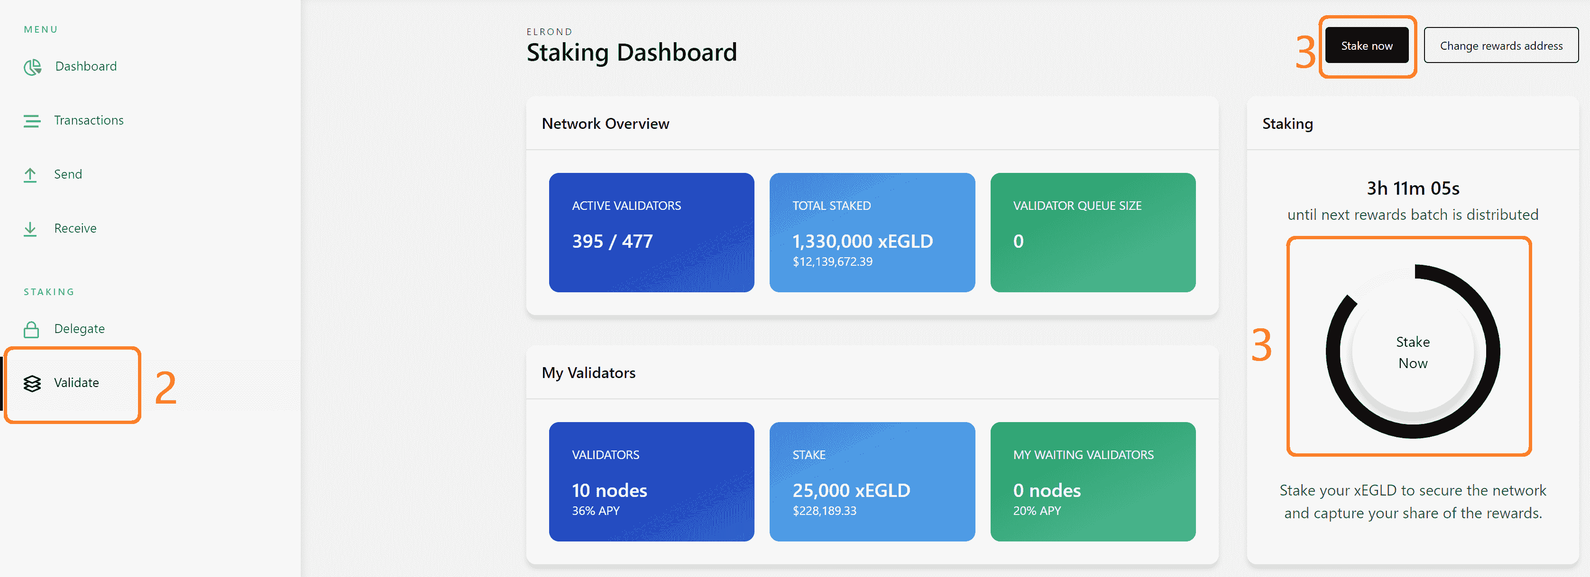Click the Send upload arrow icon
The width and height of the screenshot is (1590, 577).
[x=30, y=175]
